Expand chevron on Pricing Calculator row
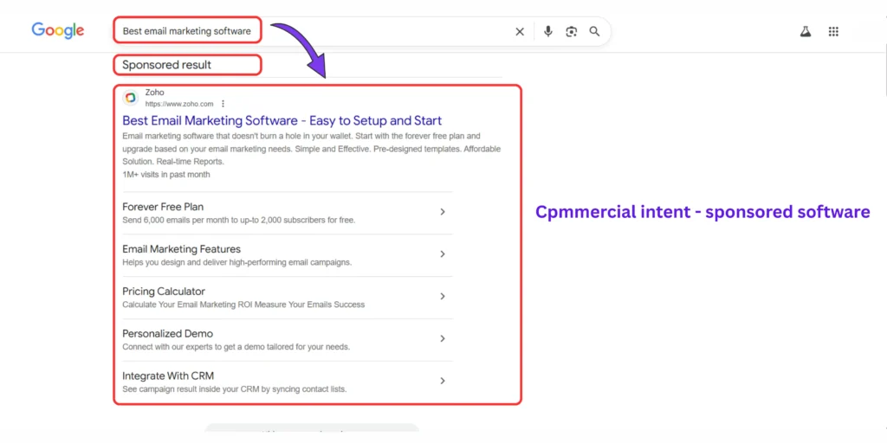This screenshot has height=443, width=887. tap(443, 297)
